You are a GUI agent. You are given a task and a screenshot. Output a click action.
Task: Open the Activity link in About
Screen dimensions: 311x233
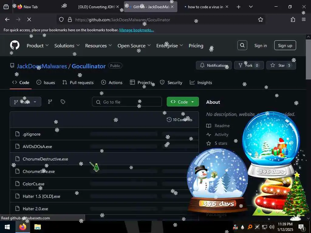click(217, 134)
